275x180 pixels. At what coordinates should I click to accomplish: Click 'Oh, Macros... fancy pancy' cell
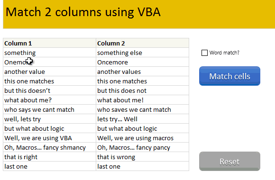pos(142,147)
